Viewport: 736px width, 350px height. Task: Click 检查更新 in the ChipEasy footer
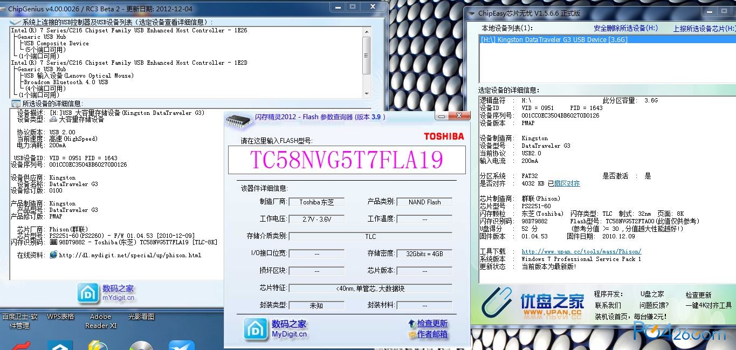tap(698, 295)
